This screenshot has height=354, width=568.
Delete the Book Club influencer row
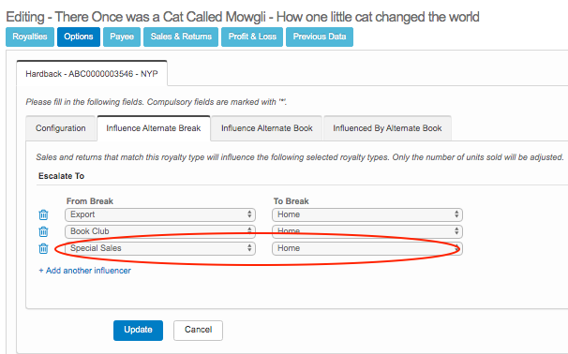click(43, 231)
